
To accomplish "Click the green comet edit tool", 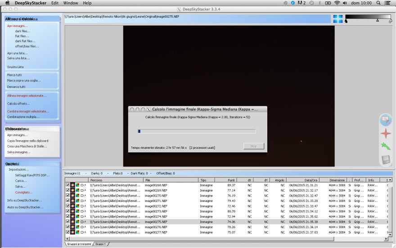I will tap(385, 146).
